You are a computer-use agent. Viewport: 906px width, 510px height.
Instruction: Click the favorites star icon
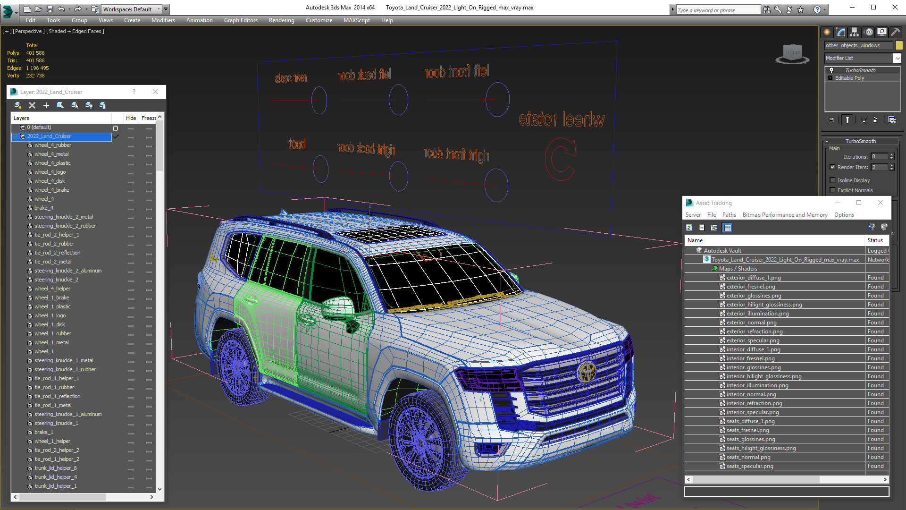[801, 9]
